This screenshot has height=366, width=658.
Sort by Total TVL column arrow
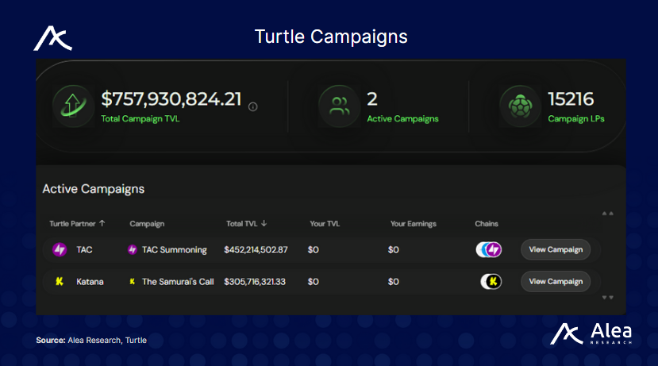click(x=264, y=223)
